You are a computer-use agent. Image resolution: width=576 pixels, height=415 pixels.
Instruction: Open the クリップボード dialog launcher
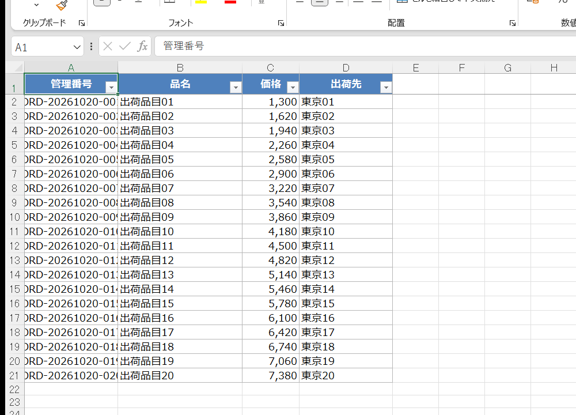tap(82, 23)
